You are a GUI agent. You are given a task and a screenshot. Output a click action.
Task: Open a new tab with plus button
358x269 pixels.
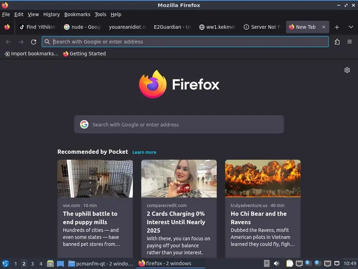coord(337,27)
